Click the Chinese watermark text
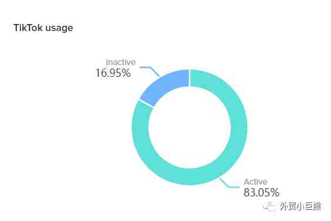 300,206
